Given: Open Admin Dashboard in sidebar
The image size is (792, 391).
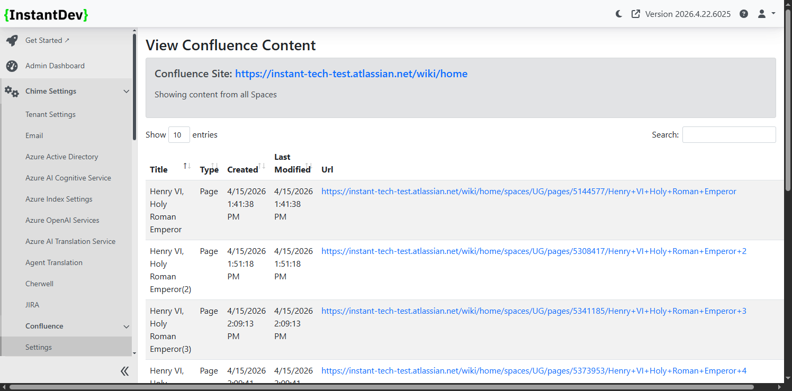Looking at the screenshot, I should 55,66.
